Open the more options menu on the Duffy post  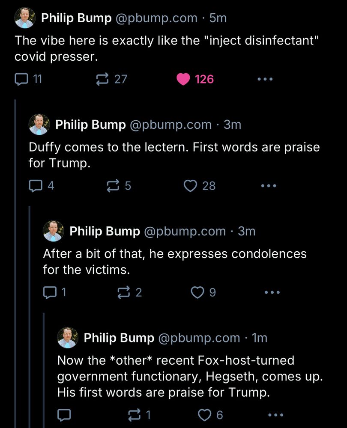(269, 185)
